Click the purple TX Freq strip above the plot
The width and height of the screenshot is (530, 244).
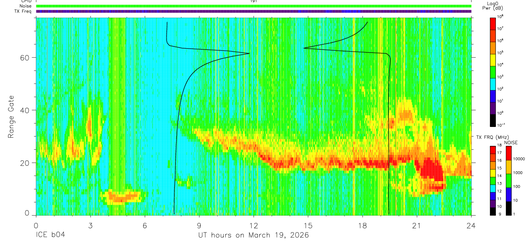254,11
